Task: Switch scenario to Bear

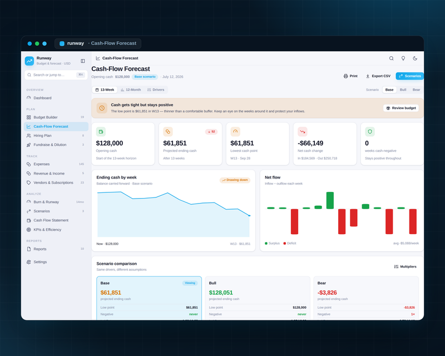Action: point(416,90)
